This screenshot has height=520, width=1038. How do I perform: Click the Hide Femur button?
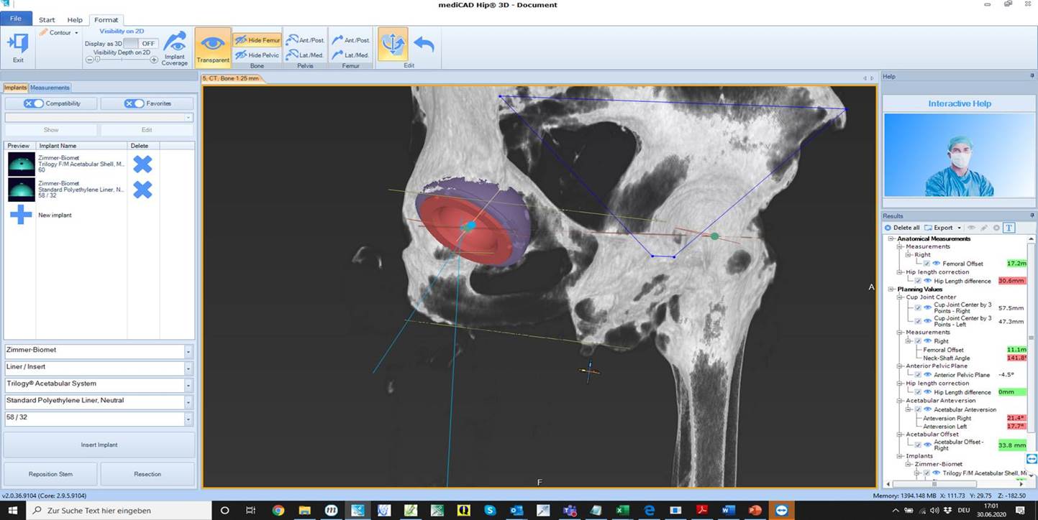click(x=257, y=40)
